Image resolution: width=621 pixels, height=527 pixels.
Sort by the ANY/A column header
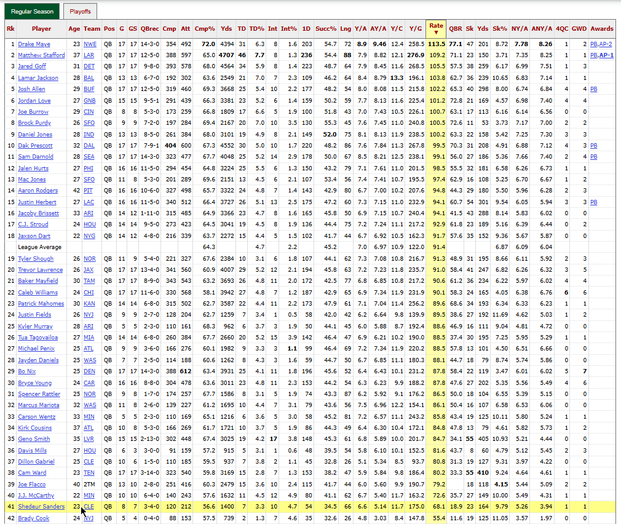click(x=542, y=28)
